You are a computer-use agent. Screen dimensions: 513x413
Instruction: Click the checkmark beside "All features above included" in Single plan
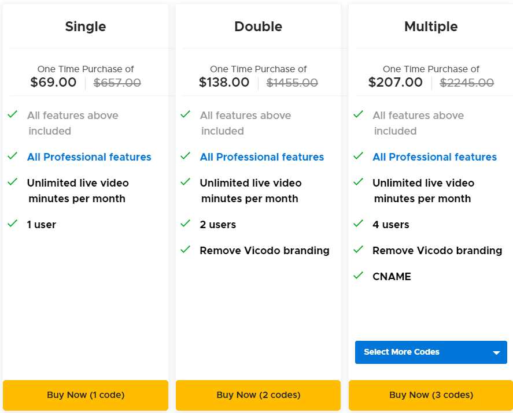[12, 114]
